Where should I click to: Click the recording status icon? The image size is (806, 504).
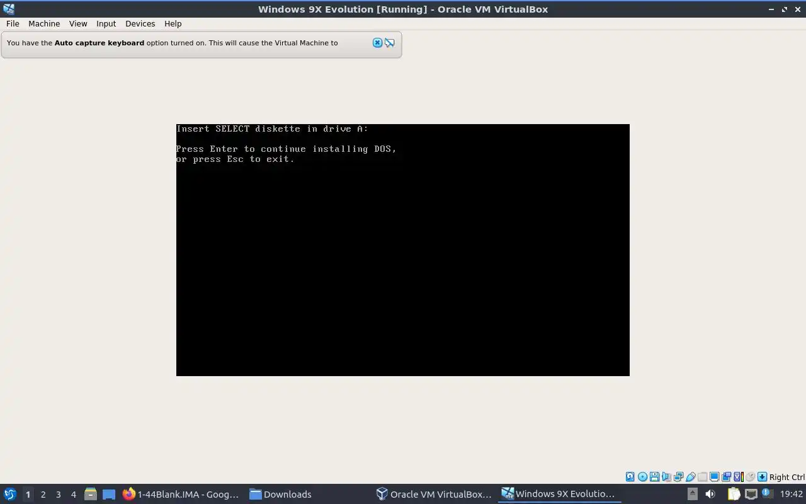[726, 477]
